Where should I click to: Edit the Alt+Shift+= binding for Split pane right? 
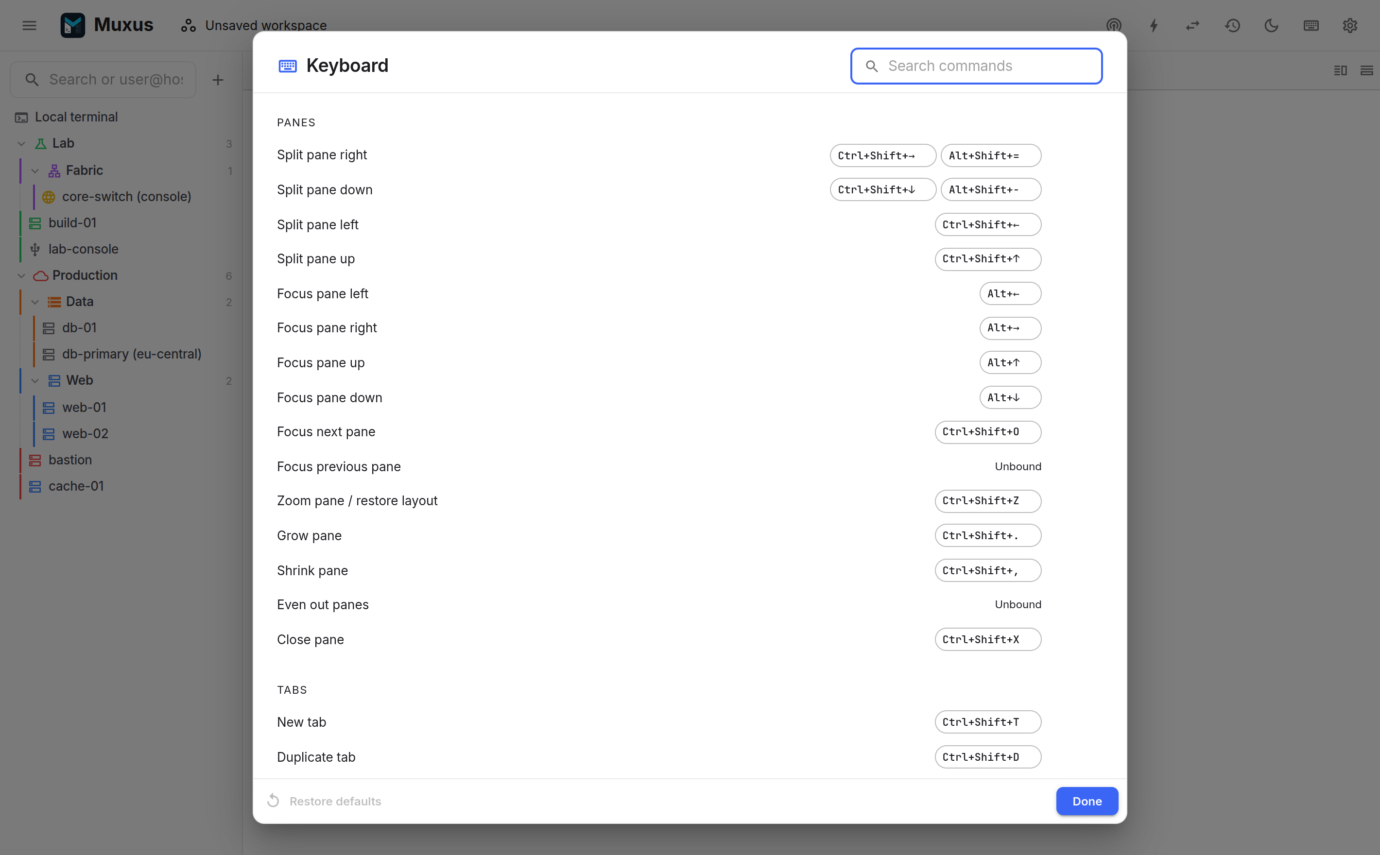(x=991, y=155)
